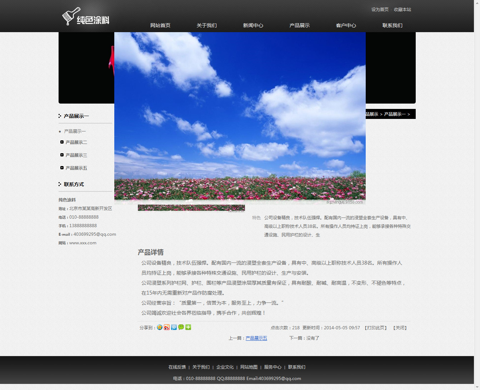480x390 pixels.
Task: Share to QQ Zone star icon
Action: pyautogui.click(x=160, y=327)
